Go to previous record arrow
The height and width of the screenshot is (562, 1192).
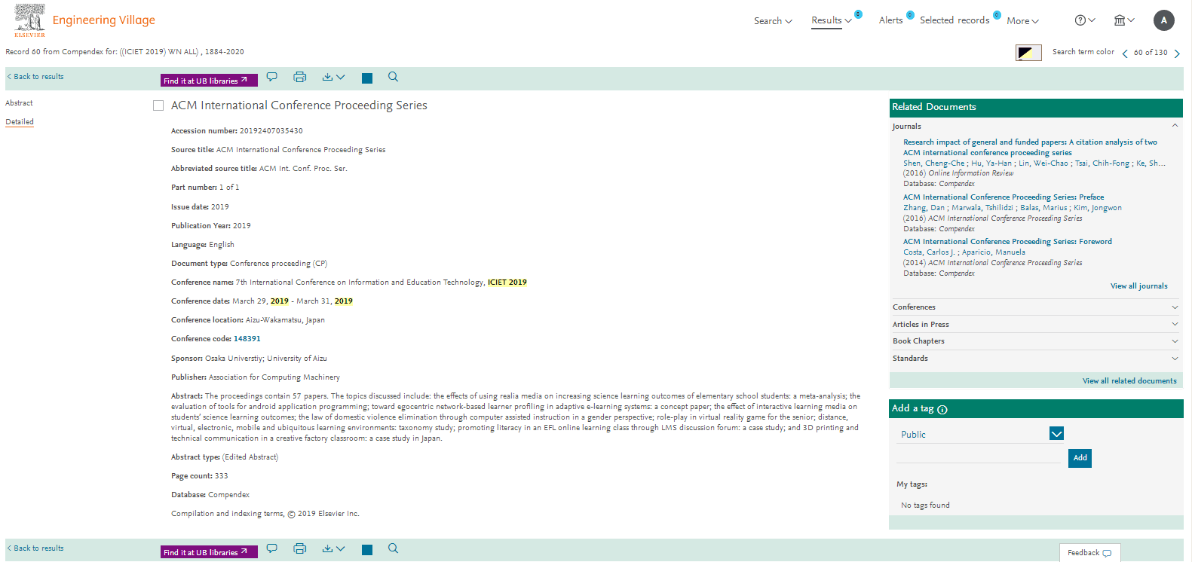1125,53
